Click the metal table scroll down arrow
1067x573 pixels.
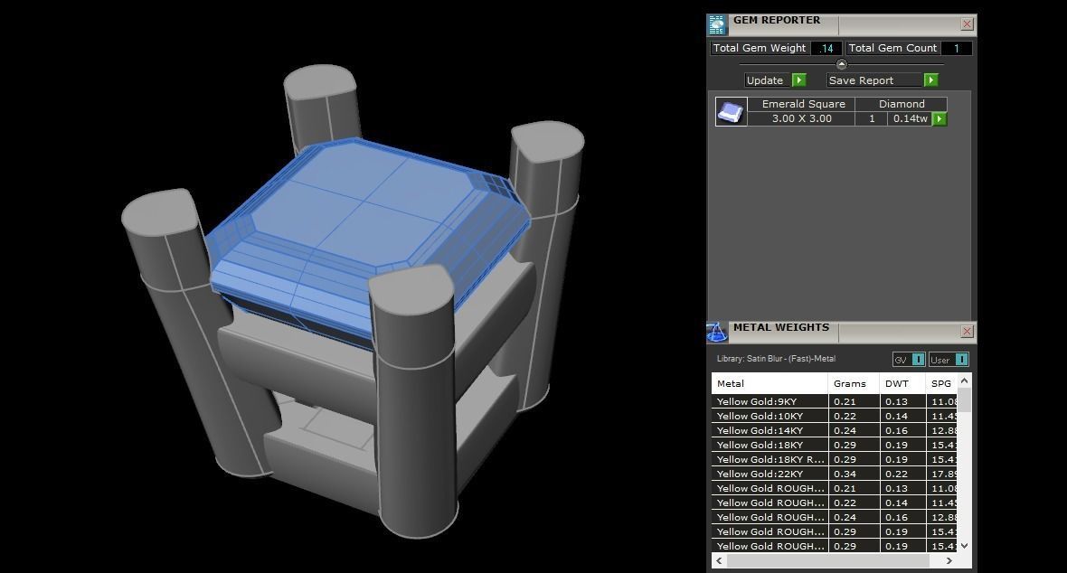click(x=964, y=546)
